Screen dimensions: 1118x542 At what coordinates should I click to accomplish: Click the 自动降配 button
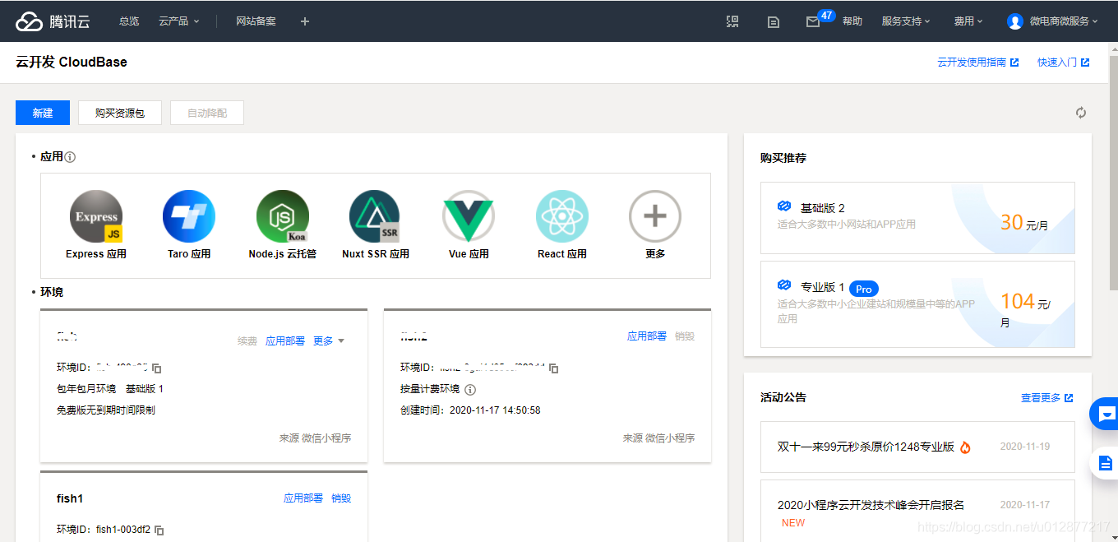click(x=207, y=113)
